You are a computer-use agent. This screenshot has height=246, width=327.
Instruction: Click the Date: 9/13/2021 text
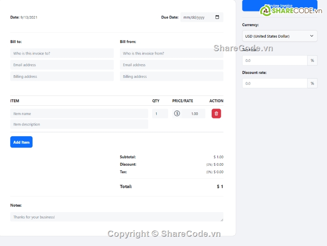click(24, 17)
